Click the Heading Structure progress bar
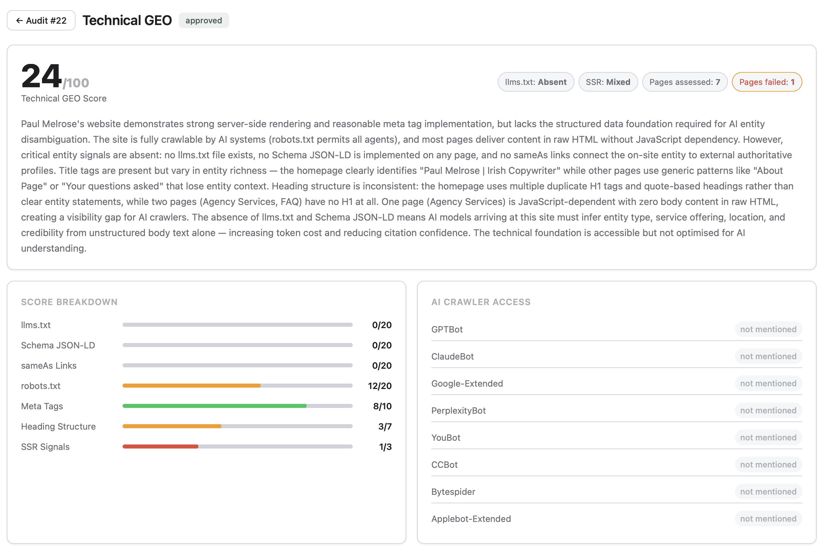The width and height of the screenshot is (822, 550). coord(237,426)
